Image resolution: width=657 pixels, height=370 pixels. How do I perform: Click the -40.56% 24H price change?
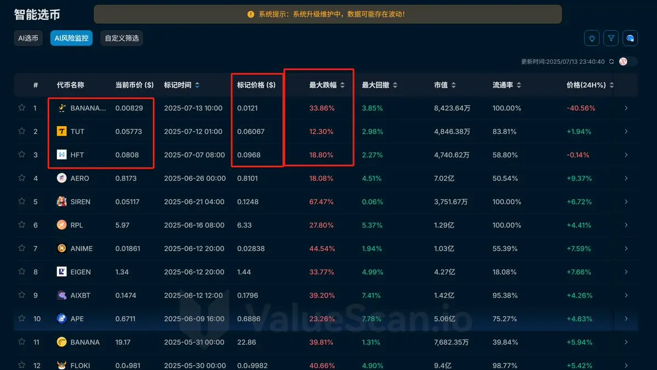pos(581,108)
